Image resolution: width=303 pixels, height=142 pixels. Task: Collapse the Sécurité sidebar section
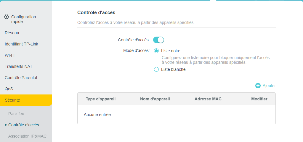point(12,100)
